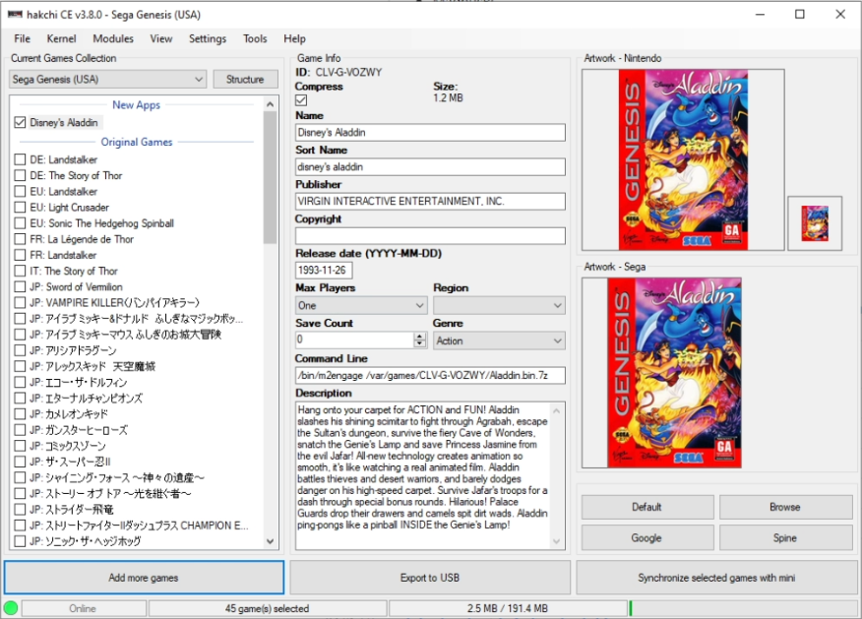Screen dimensions: 862x619
Task: Click the Sort Name input field
Action: (430, 166)
